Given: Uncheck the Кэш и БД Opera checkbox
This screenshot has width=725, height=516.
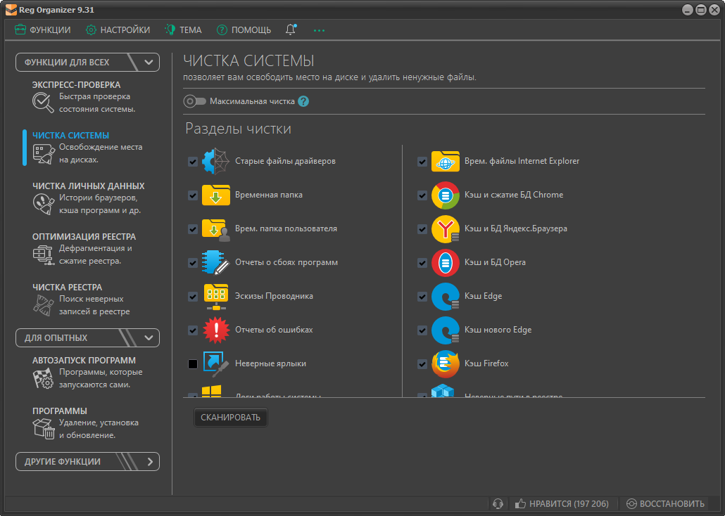Looking at the screenshot, I should 422,263.
